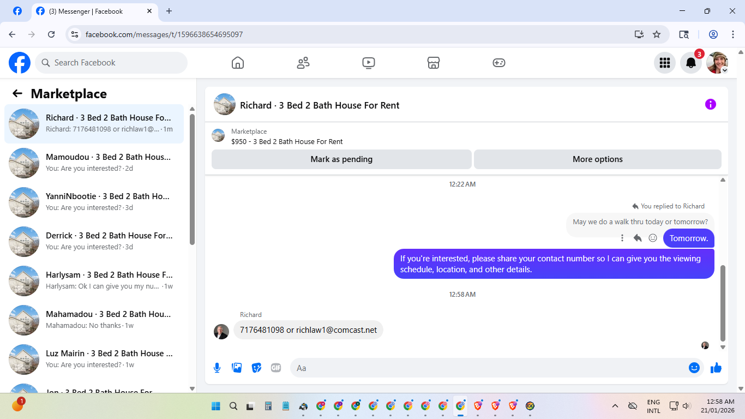Open the Marketplace storefront icon in top navigation
Screen dimensions: 745x419
click(434, 63)
